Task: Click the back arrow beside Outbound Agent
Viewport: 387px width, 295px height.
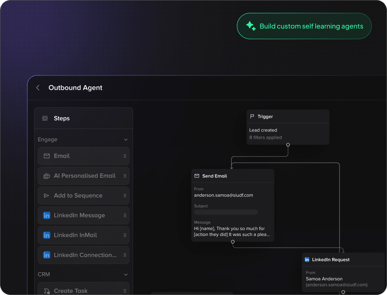Action: [38, 88]
